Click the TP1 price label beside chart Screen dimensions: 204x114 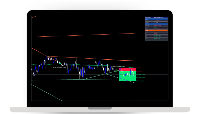tap(141, 74)
